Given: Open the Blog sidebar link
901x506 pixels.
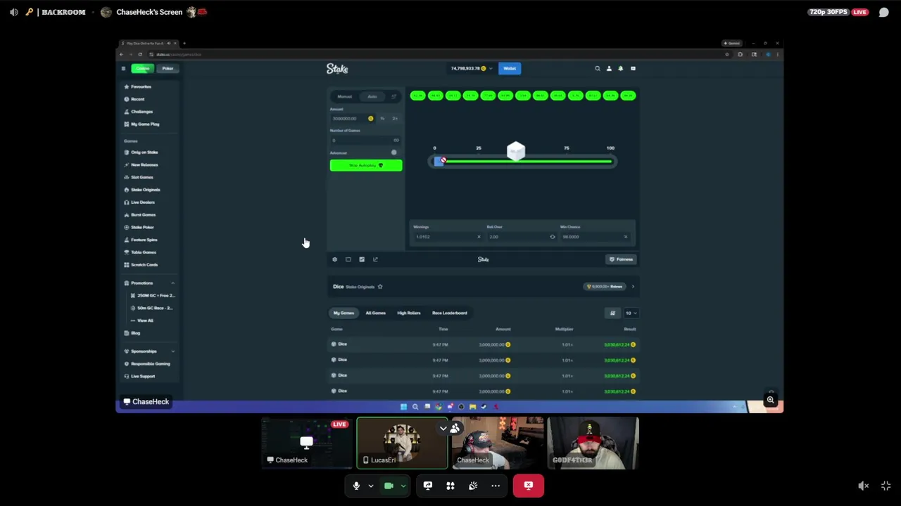Looking at the screenshot, I should pos(135,333).
